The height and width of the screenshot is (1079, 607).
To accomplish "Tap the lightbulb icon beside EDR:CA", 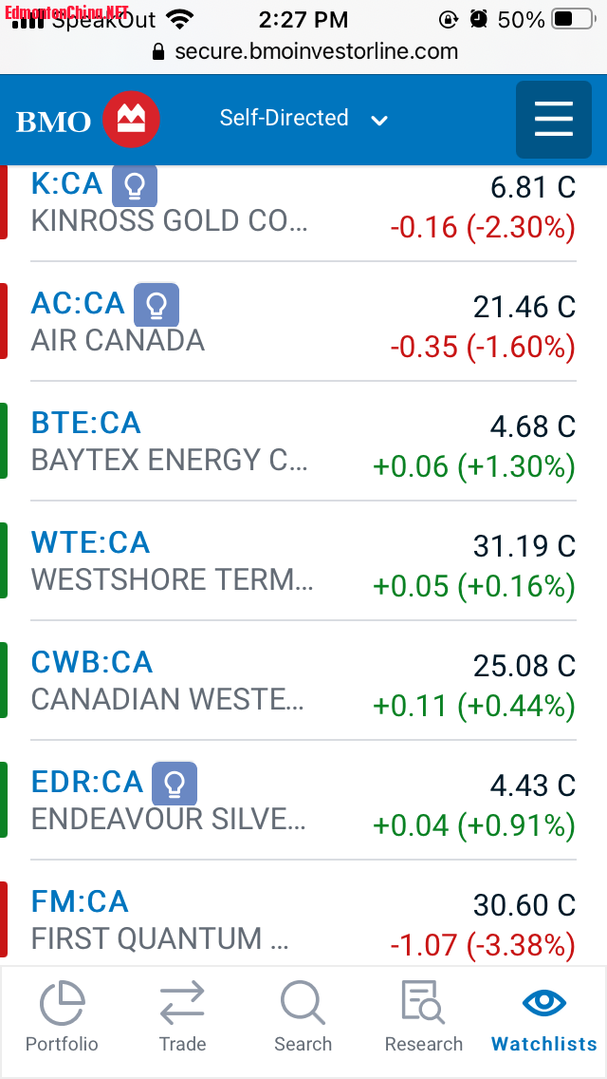I will click(175, 783).
